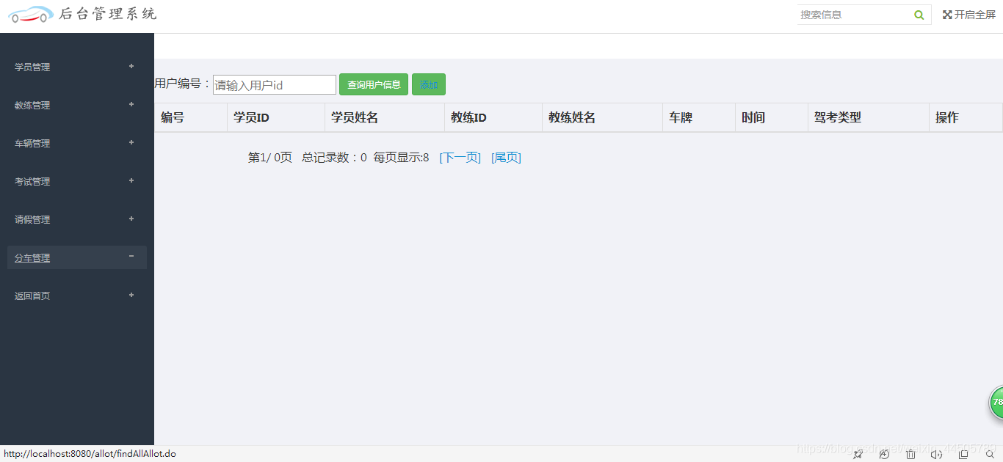This screenshot has height=462, width=1003.
Task: Click the 查询用户信息 button
Action: [x=374, y=84]
